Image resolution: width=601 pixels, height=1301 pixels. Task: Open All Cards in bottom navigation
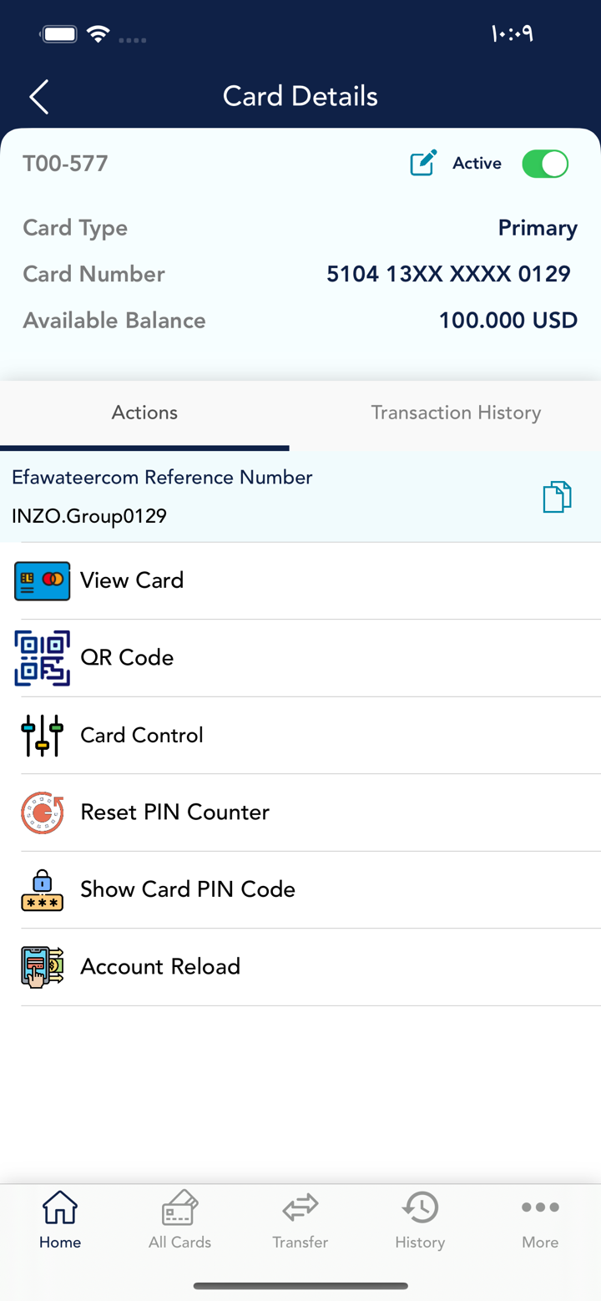tap(179, 1219)
